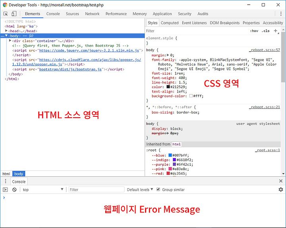Open the --indigo #6610f2 color swatch
286x228 pixels.
click(x=174, y=160)
